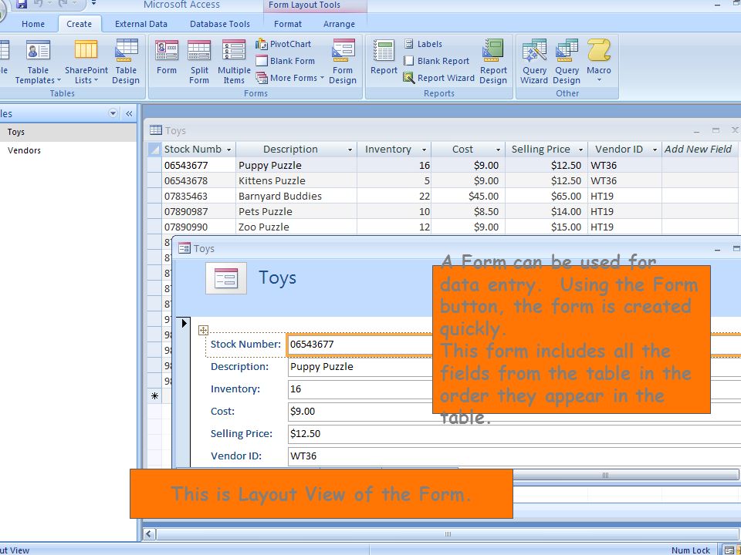The height and width of the screenshot is (555, 741).
Task: Open PivotChart from Forms group
Action: click(x=283, y=44)
